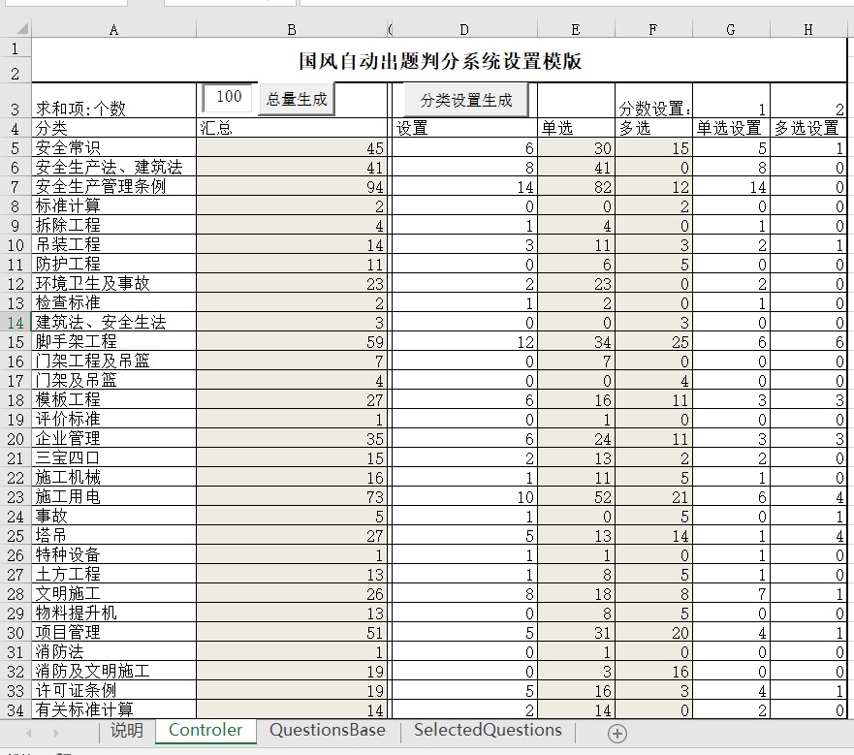Click the select-all corner triangle
854x755 pixels.
pos(21,29)
